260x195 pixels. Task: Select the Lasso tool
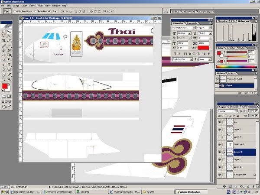[x=3, y=36]
